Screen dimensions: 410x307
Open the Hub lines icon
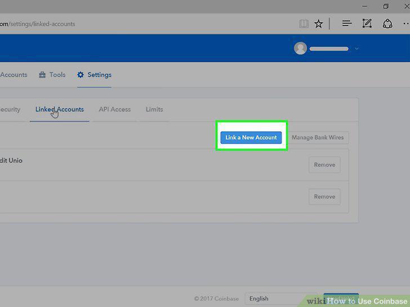coord(347,24)
